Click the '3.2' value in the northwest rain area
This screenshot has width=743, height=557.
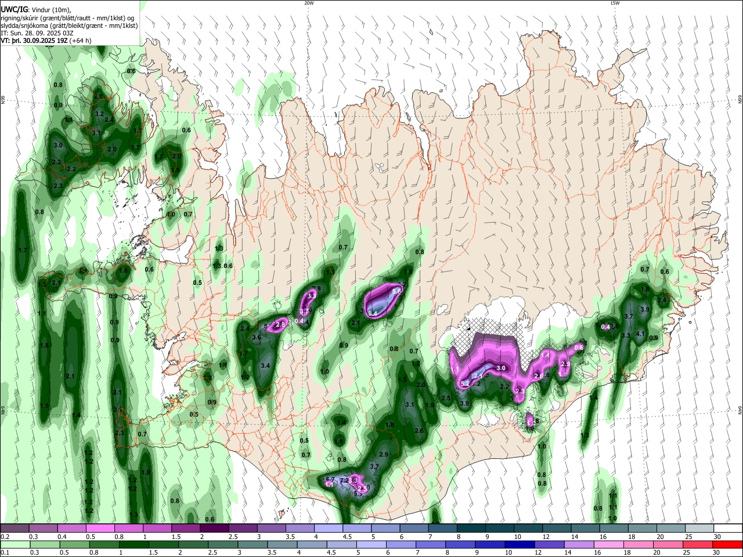(99, 114)
